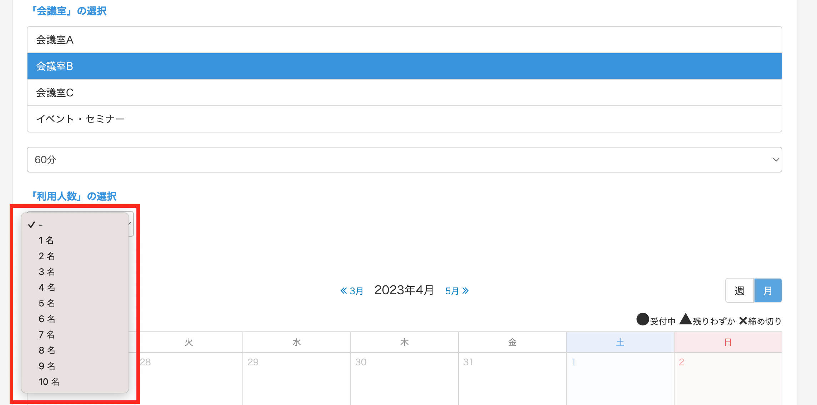Pick 10 名 in the dropdown
The width and height of the screenshot is (817, 405).
(49, 382)
